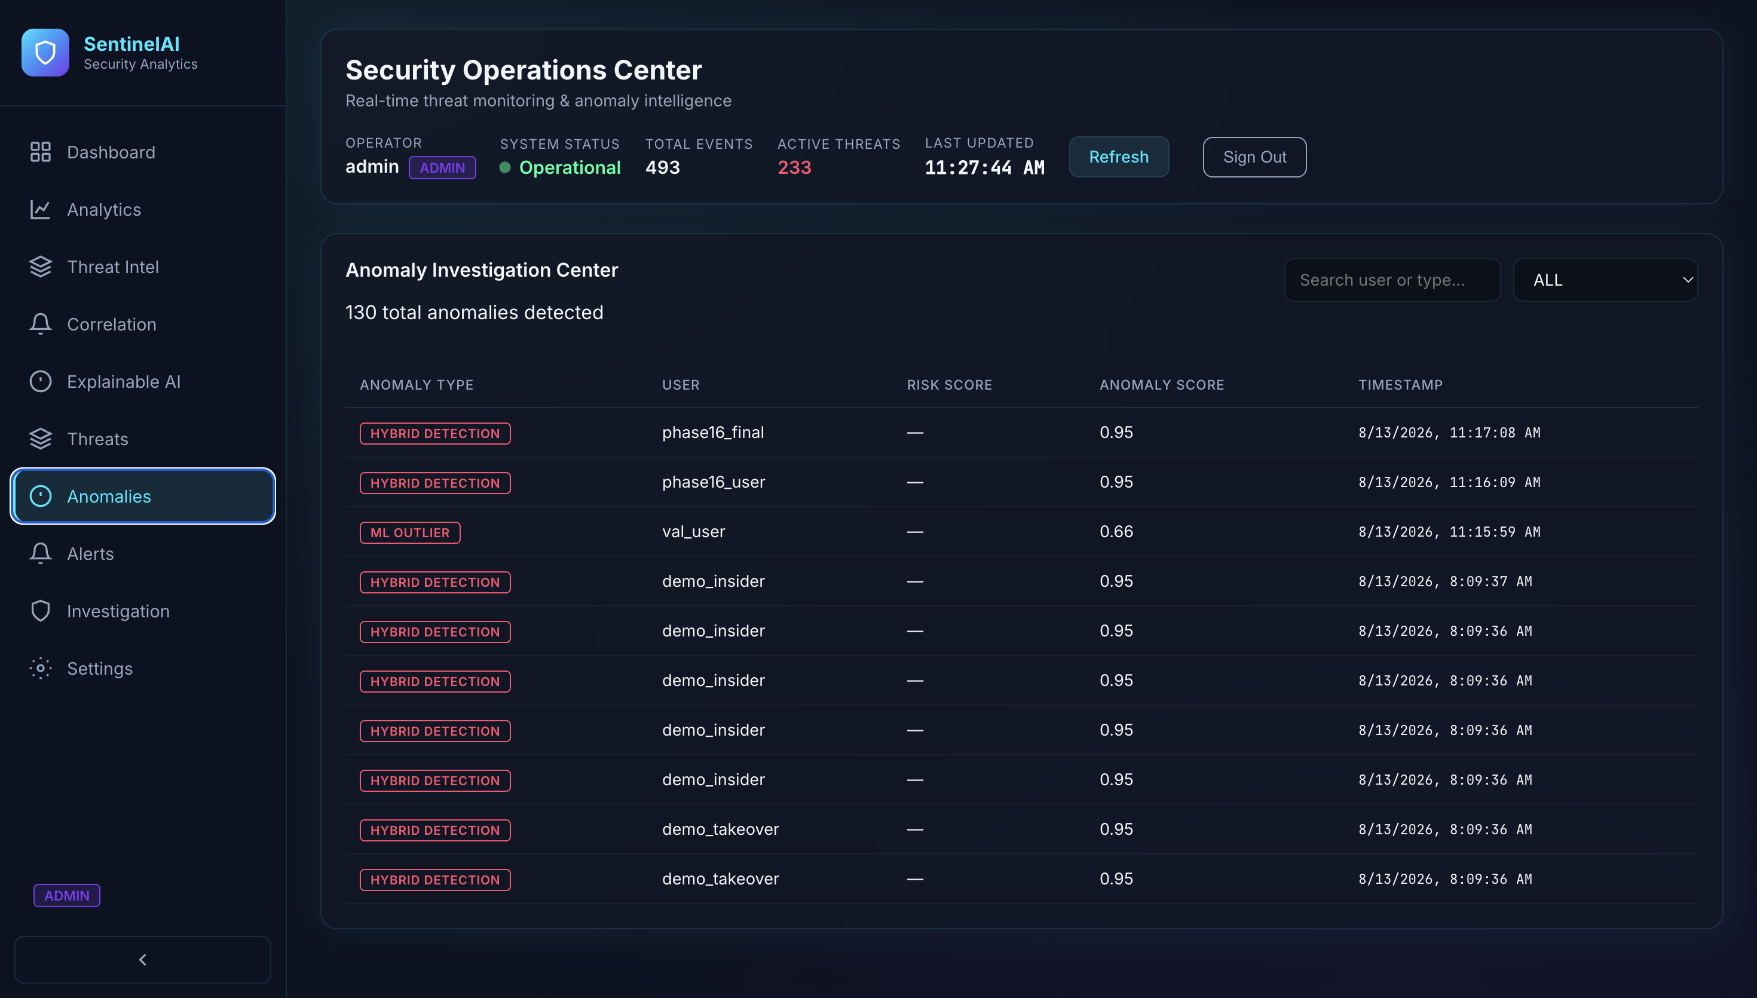This screenshot has width=1757, height=998.
Task: Select the phase16_final user cell
Action: (x=713, y=433)
